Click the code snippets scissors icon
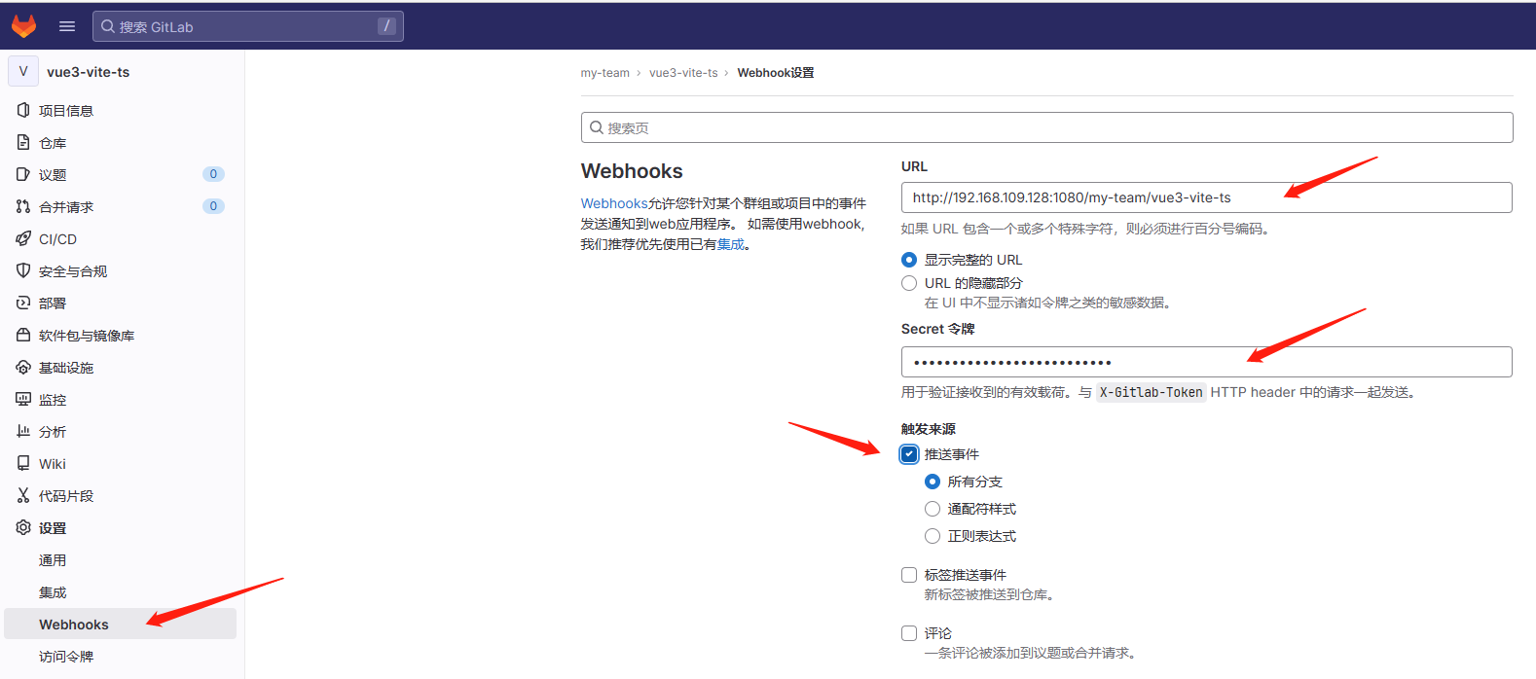 [23, 496]
